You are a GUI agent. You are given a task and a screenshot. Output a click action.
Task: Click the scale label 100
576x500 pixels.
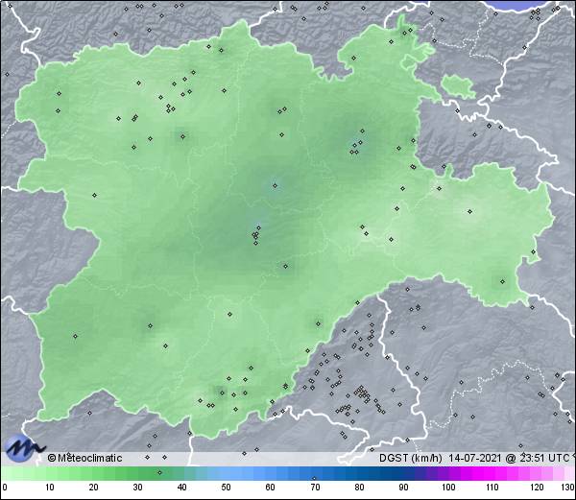pos(448,488)
